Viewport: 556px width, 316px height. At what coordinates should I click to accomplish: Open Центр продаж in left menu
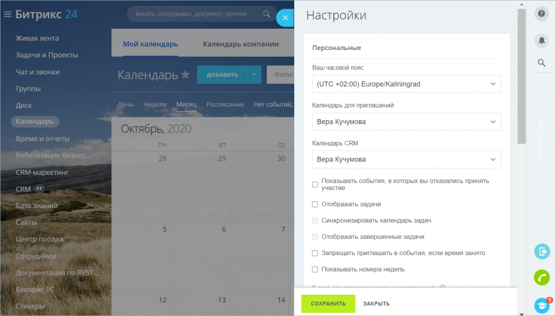(40, 239)
